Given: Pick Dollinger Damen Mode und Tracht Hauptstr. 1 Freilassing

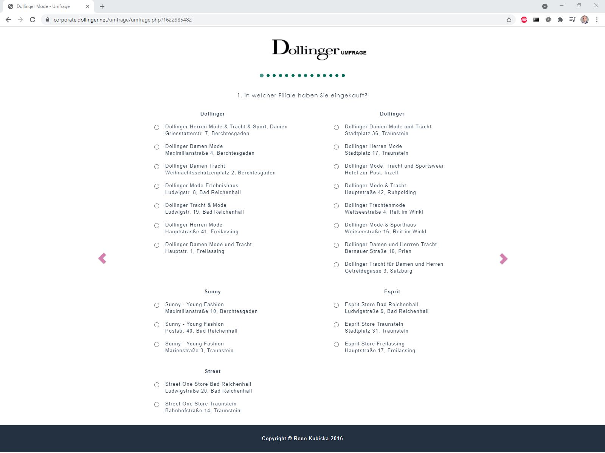Looking at the screenshot, I should tap(157, 245).
